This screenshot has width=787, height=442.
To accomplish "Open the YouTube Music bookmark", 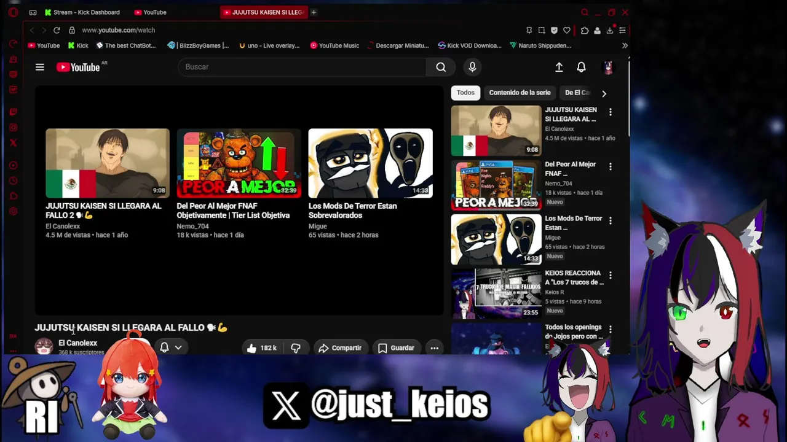I will click(334, 45).
